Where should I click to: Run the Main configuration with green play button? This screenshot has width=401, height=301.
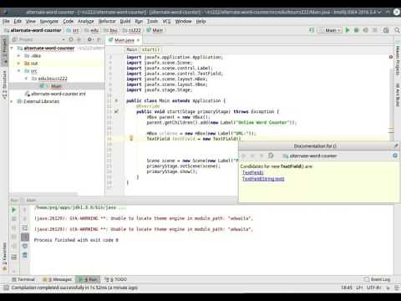click(348, 30)
